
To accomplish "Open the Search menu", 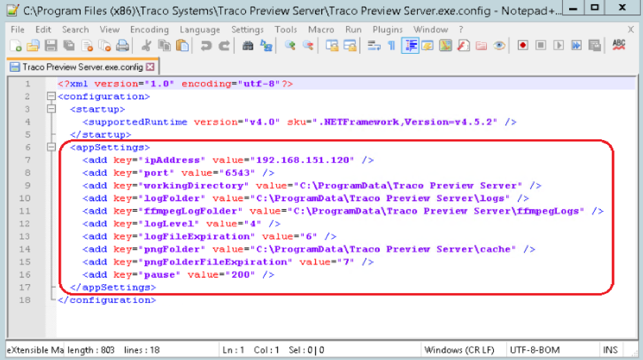I will (x=75, y=30).
